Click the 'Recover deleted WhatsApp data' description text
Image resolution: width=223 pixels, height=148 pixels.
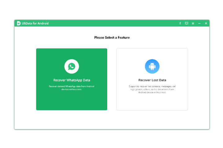coord(72,88)
